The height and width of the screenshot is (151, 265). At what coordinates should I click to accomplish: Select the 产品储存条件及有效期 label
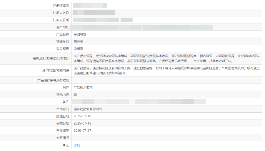click(53, 80)
